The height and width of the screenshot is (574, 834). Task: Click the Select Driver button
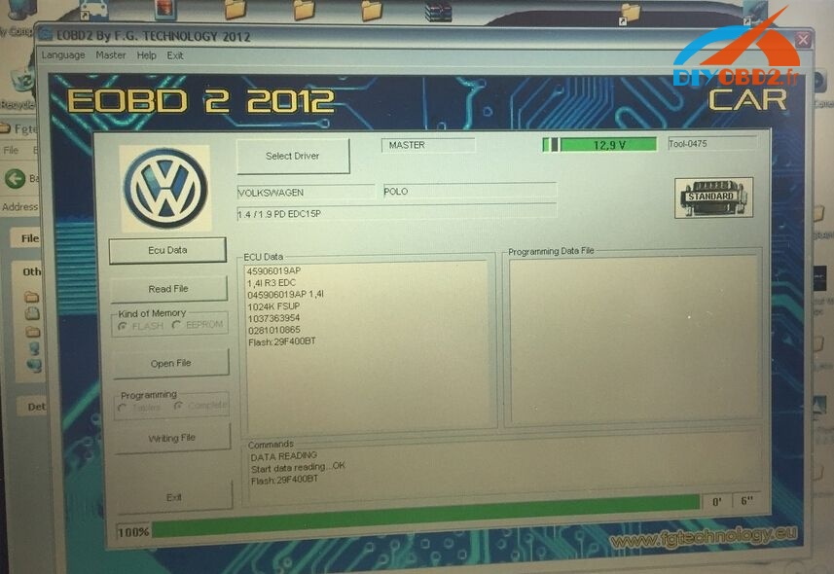click(x=293, y=156)
